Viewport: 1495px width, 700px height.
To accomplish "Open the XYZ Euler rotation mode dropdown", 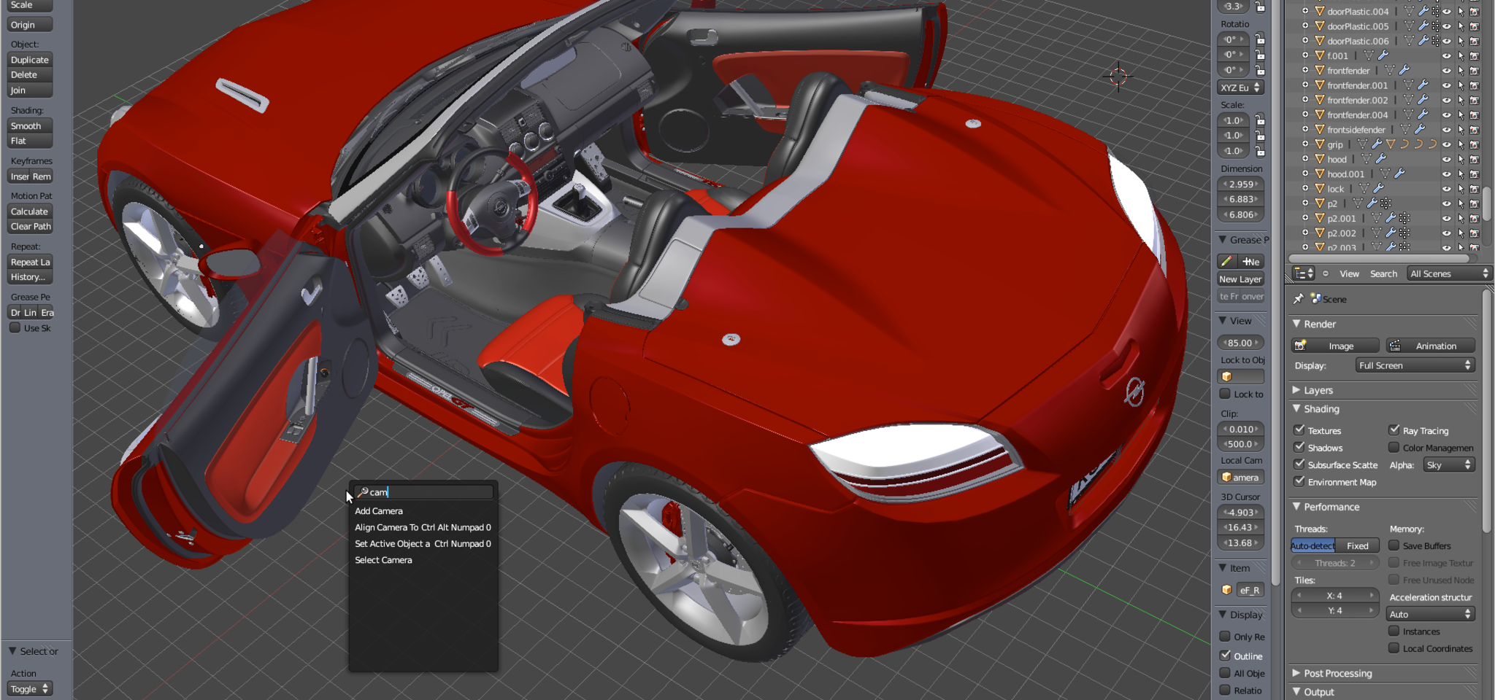I will pyautogui.click(x=1240, y=87).
